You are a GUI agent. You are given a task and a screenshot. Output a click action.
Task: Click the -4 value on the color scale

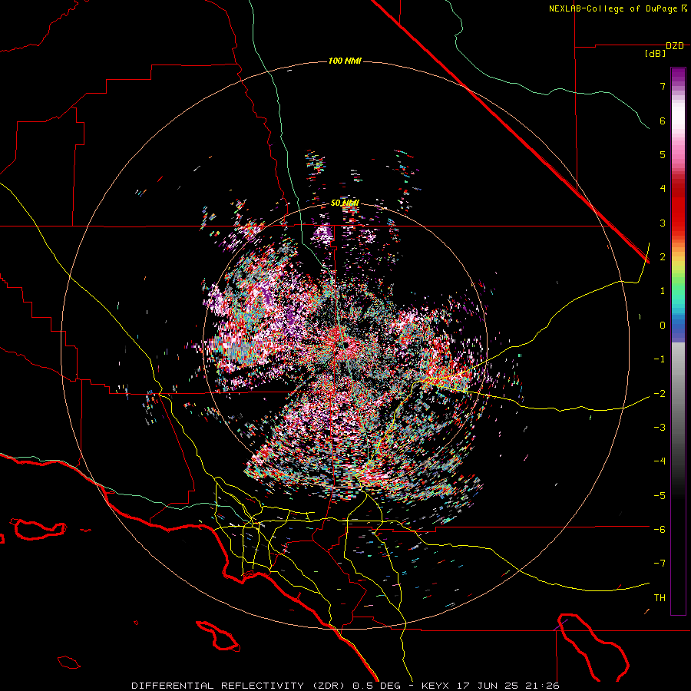660,461
